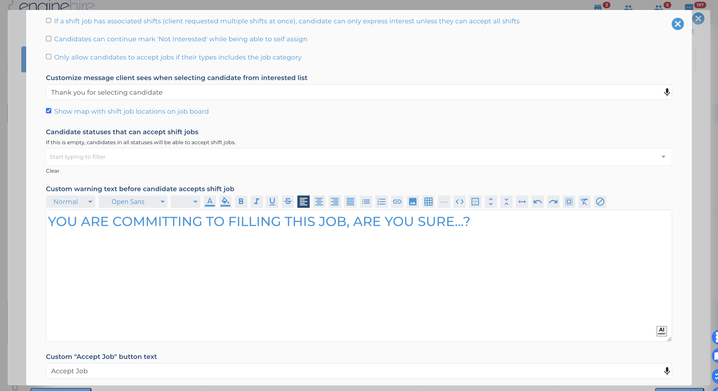
Task: Uncheck show map with shift job locations
Action: pos(49,111)
